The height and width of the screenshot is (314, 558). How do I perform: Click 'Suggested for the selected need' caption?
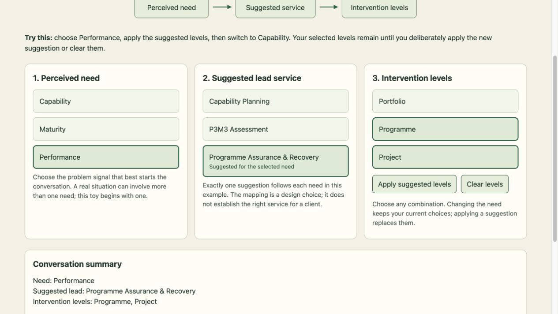251,167
